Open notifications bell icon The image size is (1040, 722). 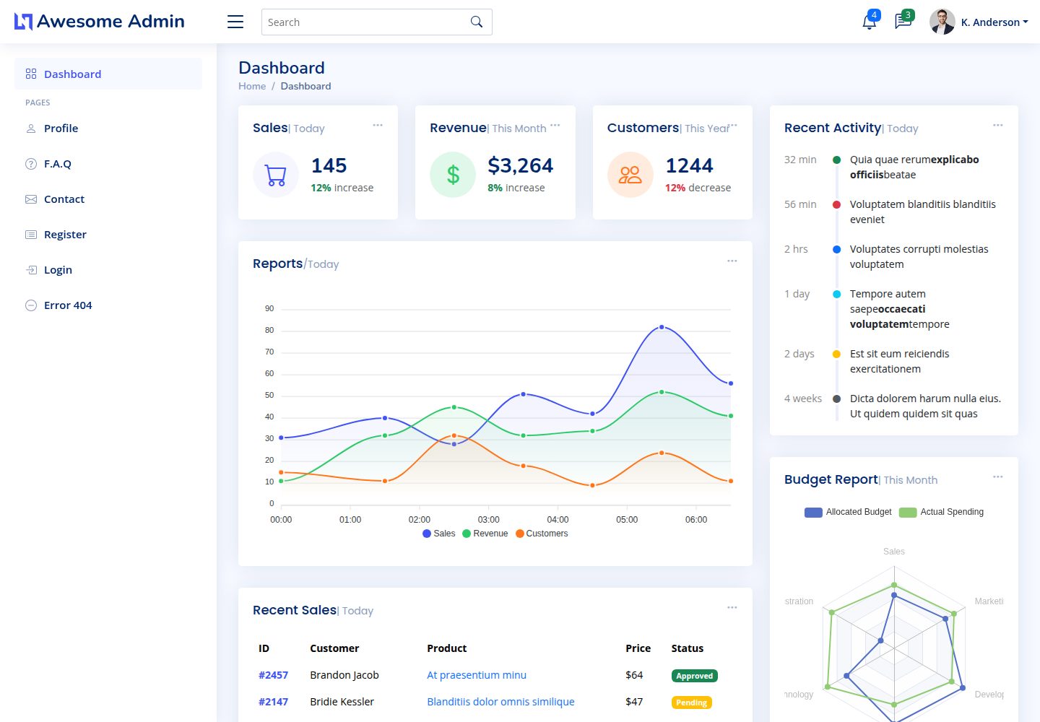870,22
